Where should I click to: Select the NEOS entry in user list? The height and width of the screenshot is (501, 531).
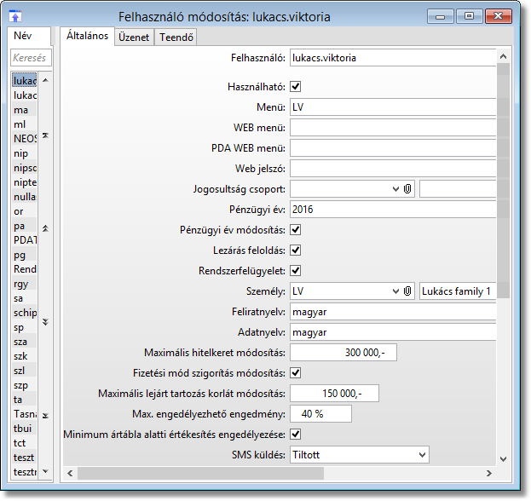click(26, 138)
